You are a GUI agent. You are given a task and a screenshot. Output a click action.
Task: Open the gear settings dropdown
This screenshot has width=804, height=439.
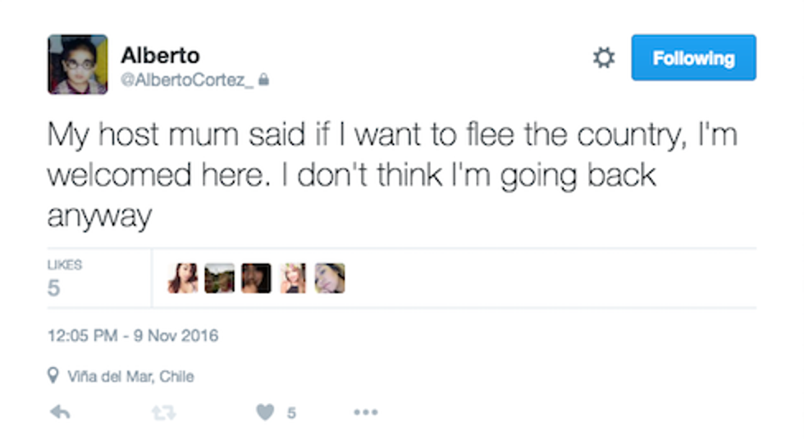pyautogui.click(x=604, y=58)
